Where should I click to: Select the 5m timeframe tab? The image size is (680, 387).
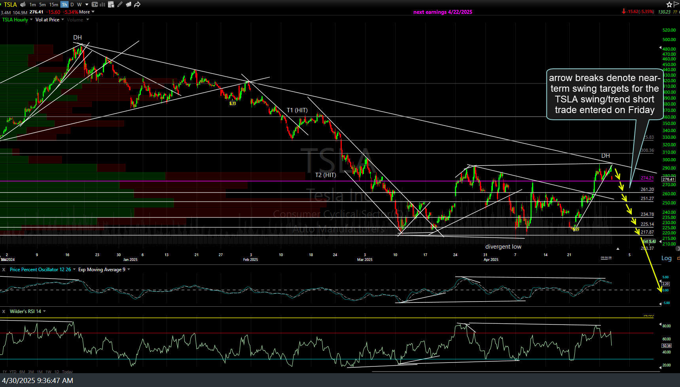coord(42,4)
